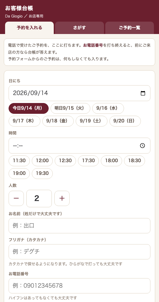Select the 18:00 time chip
This screenshot has width=159, height=302.
[x=111, y=161]
